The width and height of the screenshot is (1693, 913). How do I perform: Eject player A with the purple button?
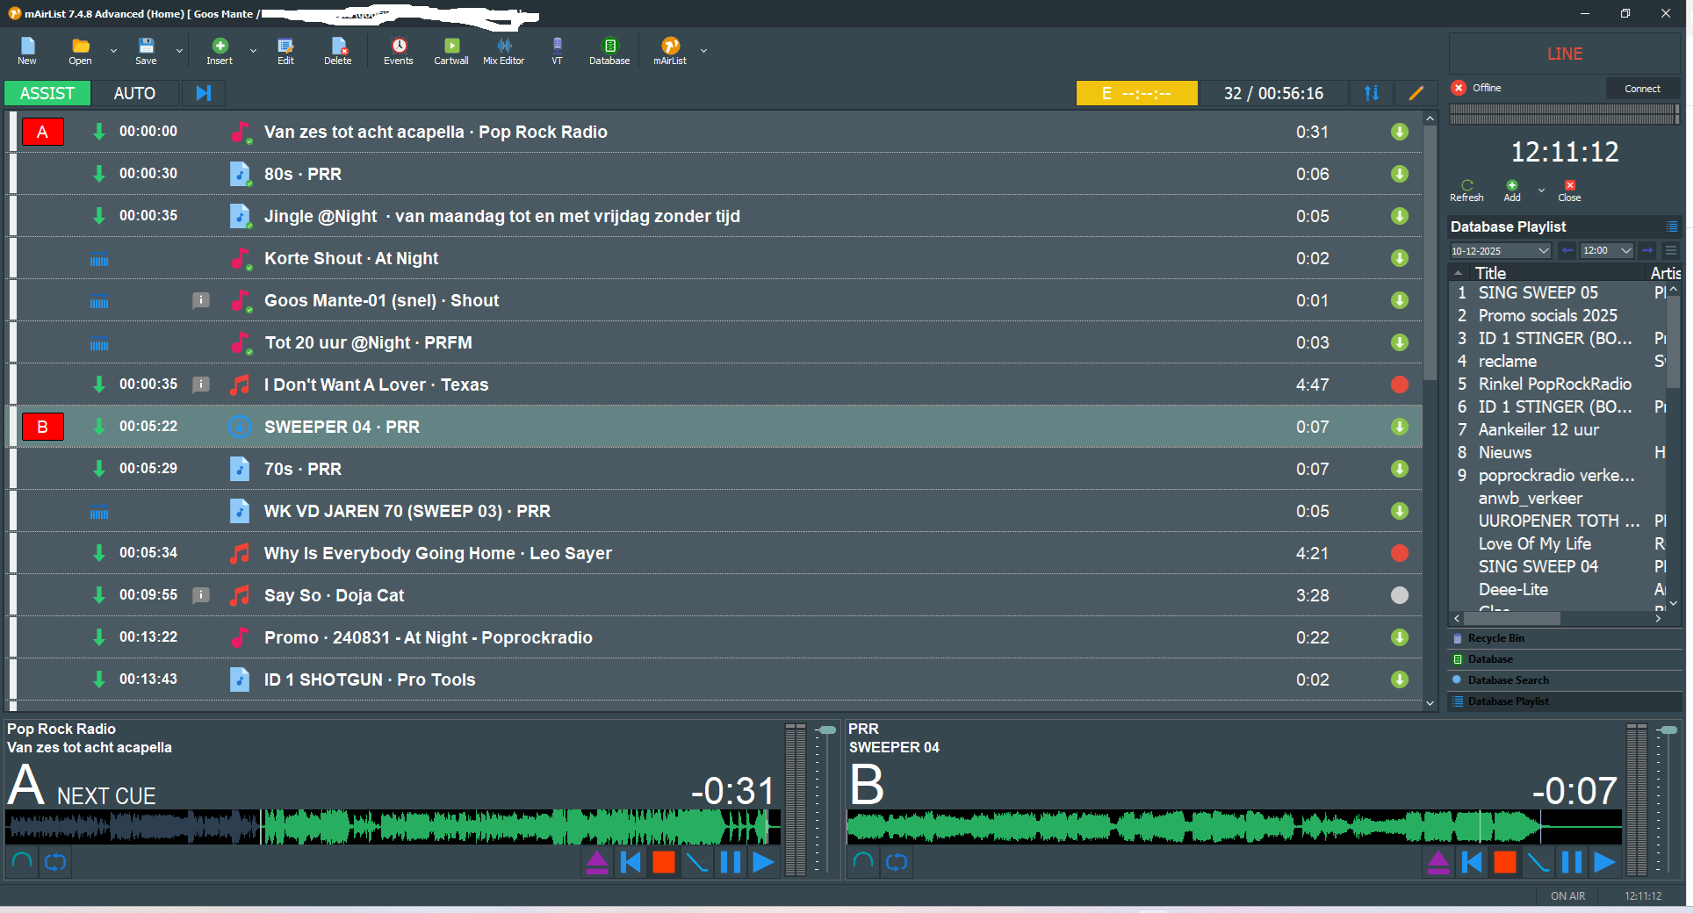(x=596, y=863)
